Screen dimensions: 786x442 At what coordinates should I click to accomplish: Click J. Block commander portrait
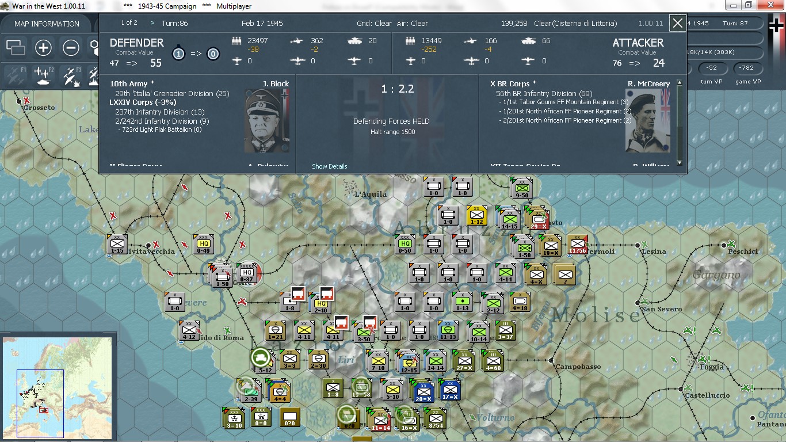267,120
